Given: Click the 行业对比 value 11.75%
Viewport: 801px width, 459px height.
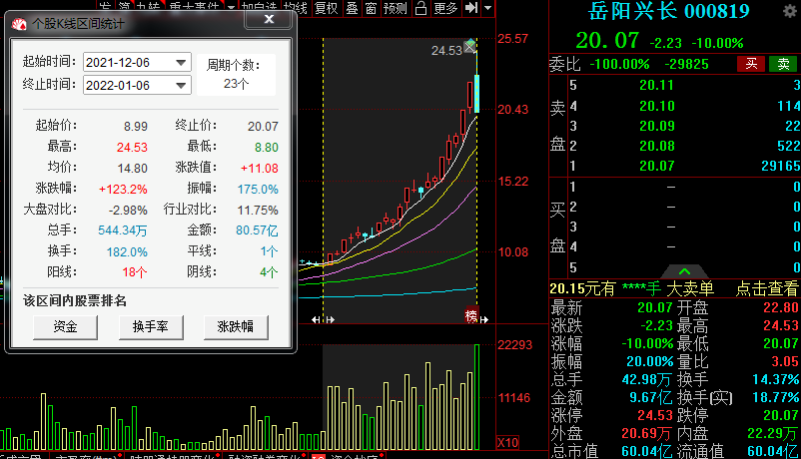Looking at the screenshot, I should pyautogui.click(x=258, y=210).
